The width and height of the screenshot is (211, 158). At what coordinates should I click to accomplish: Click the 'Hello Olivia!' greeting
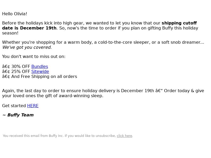click(15, 14)
